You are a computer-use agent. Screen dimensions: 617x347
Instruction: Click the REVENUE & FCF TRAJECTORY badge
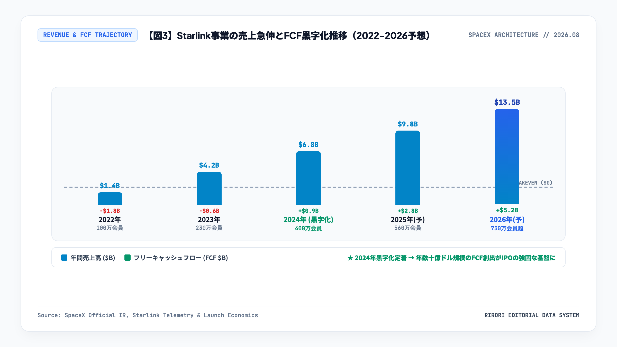[88, 35]
